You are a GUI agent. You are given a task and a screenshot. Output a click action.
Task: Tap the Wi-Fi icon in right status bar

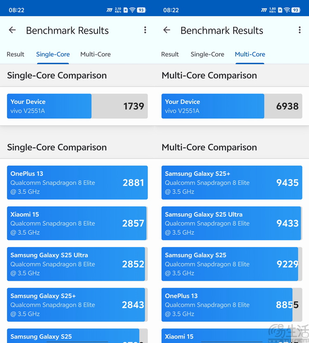(287, 10)
